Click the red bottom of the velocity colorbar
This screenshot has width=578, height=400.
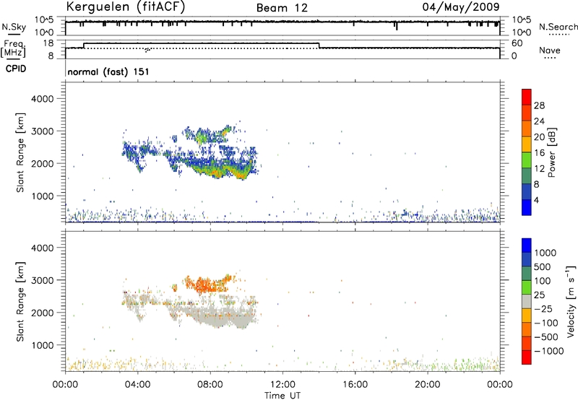[x=527, y=357]
